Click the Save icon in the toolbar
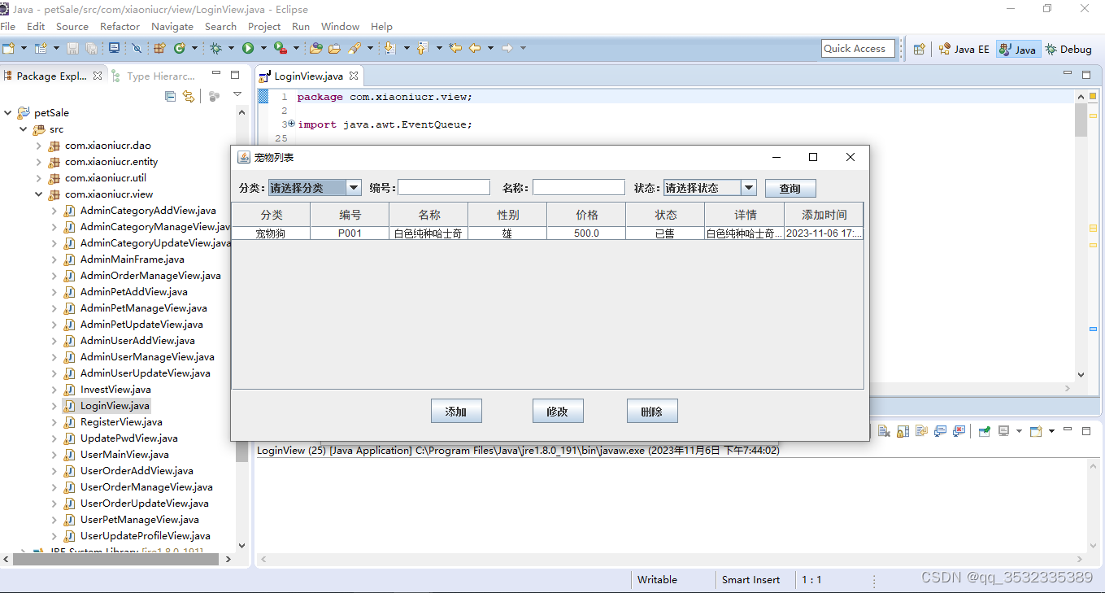This screenshot has height=593, width=1105. 74,49
